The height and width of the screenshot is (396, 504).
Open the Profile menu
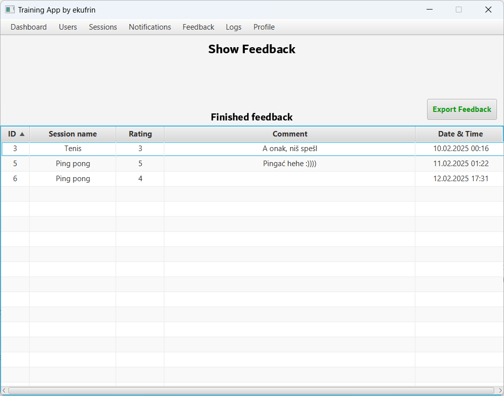pos(264,27)
